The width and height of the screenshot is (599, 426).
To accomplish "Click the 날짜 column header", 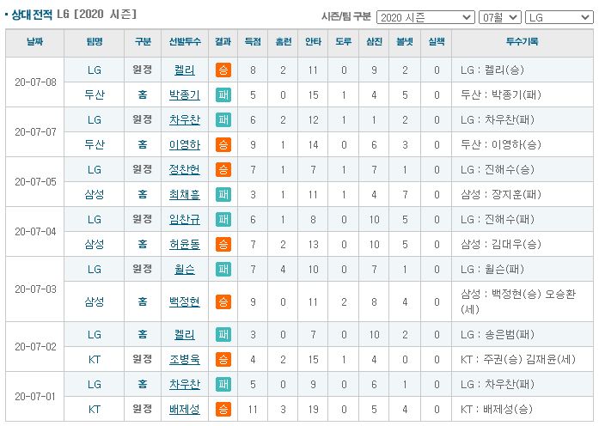I will pos(34,41).
